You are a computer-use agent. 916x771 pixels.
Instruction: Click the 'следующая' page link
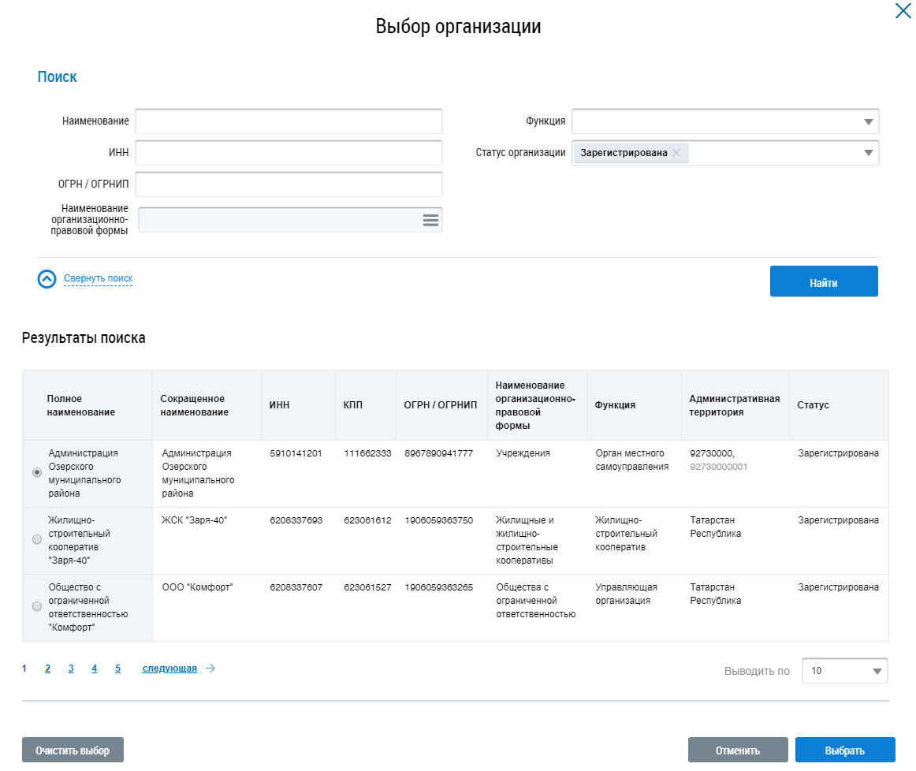click(x=169, y=669)
